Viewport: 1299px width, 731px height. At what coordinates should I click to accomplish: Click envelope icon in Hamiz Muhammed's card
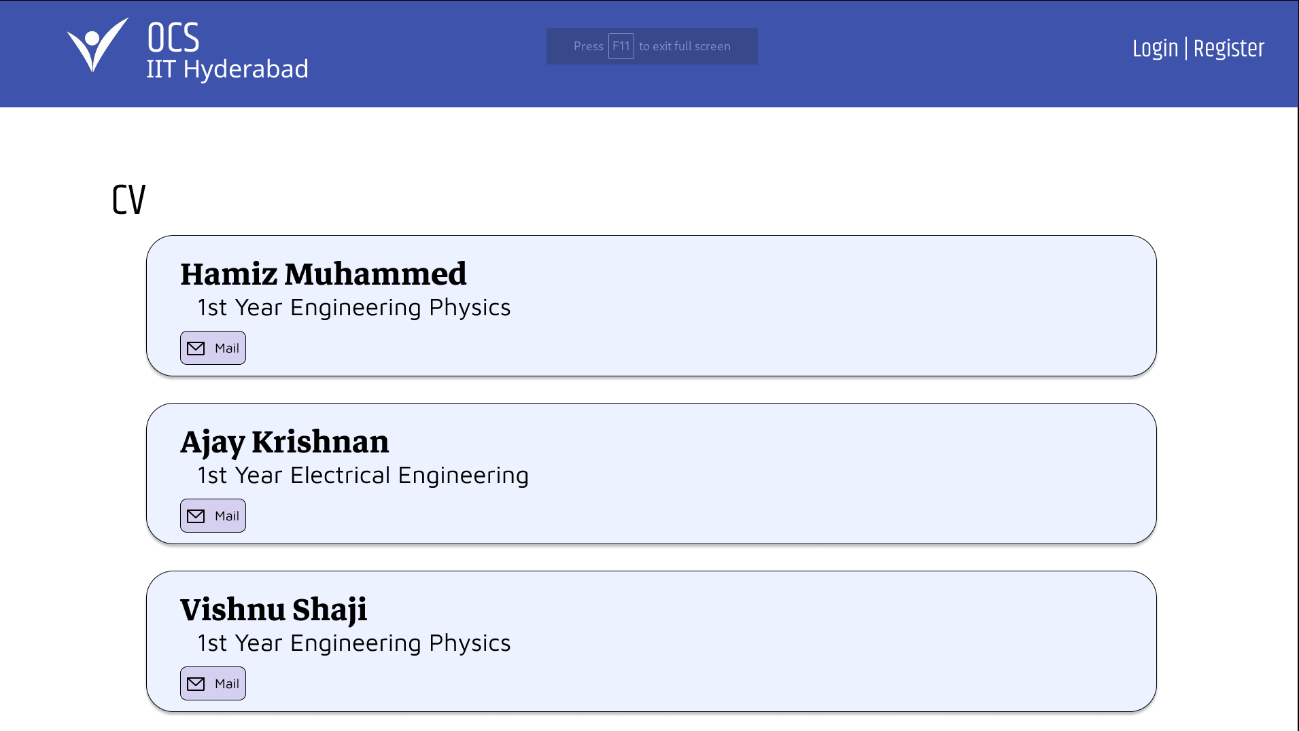click(x=196, y=349)
